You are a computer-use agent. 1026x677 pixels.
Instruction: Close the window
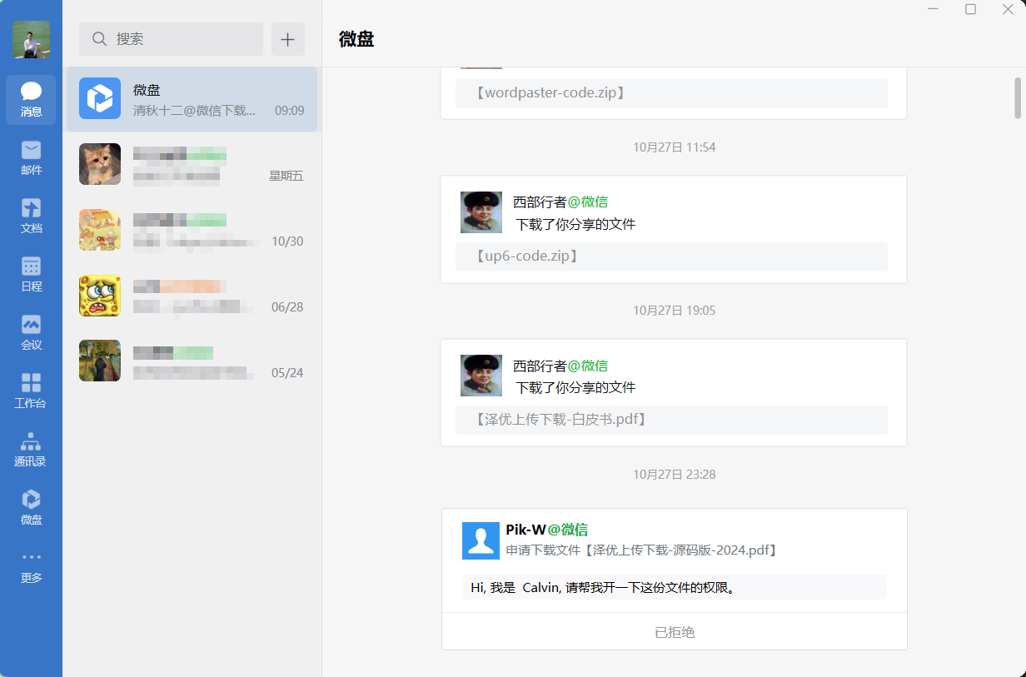1008,9
